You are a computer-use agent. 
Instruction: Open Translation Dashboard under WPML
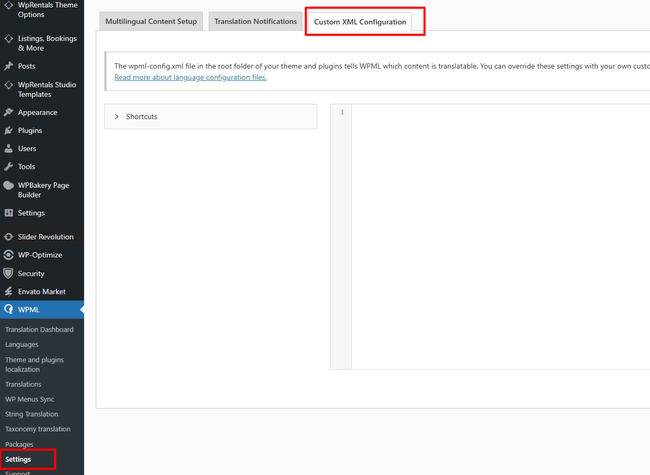[39, 329]
